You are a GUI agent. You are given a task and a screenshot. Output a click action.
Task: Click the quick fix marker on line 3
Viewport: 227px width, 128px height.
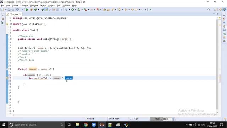pos(7,24)
